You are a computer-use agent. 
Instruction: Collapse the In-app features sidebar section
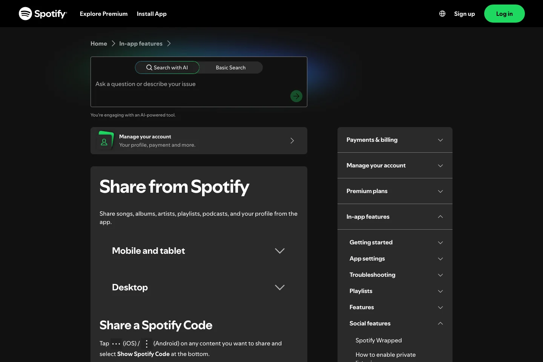coord(395,217)
